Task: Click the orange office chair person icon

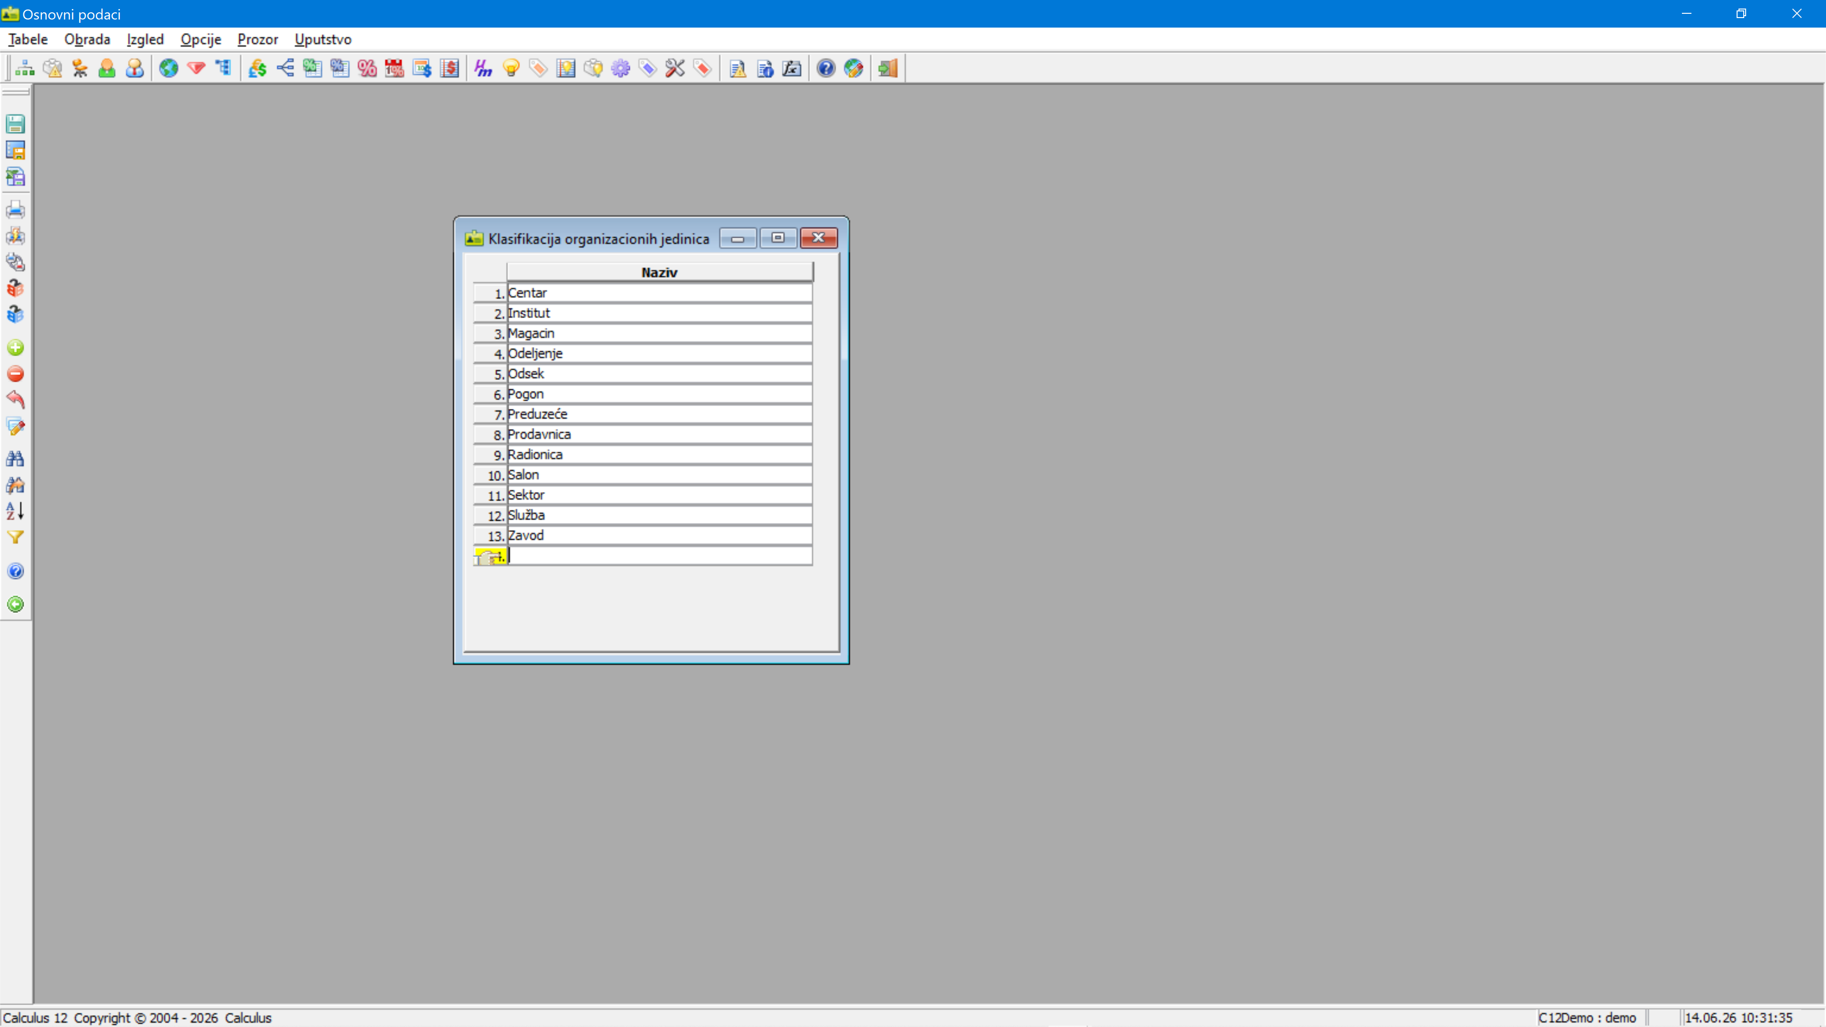Action: tap(79, 68)
